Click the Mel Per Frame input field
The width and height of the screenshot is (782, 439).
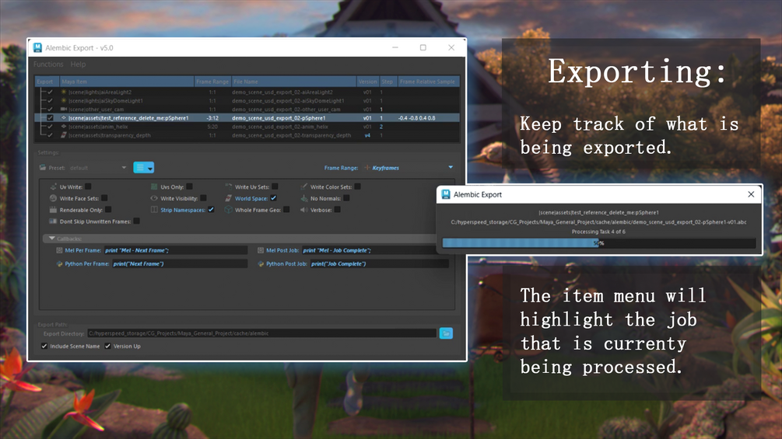point(175,250)
